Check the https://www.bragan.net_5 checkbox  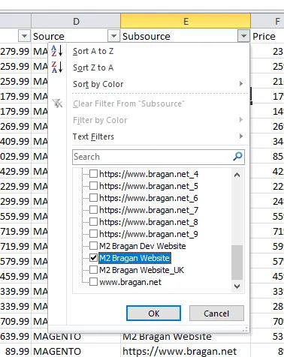(93, 185)
